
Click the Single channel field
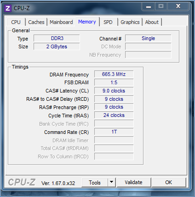coord(148,38)
